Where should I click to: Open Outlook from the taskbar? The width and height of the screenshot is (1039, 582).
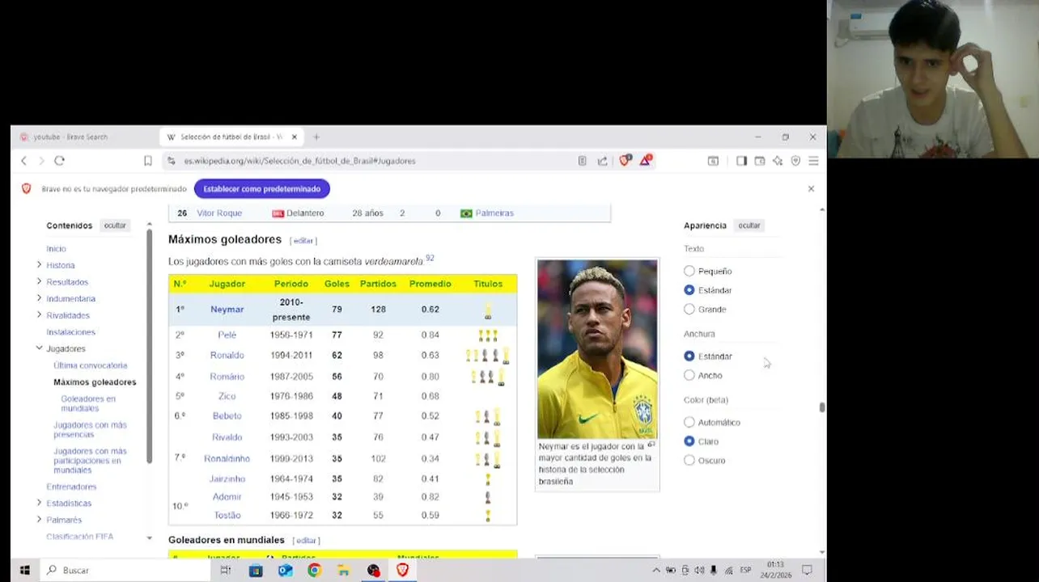[285, 570]
